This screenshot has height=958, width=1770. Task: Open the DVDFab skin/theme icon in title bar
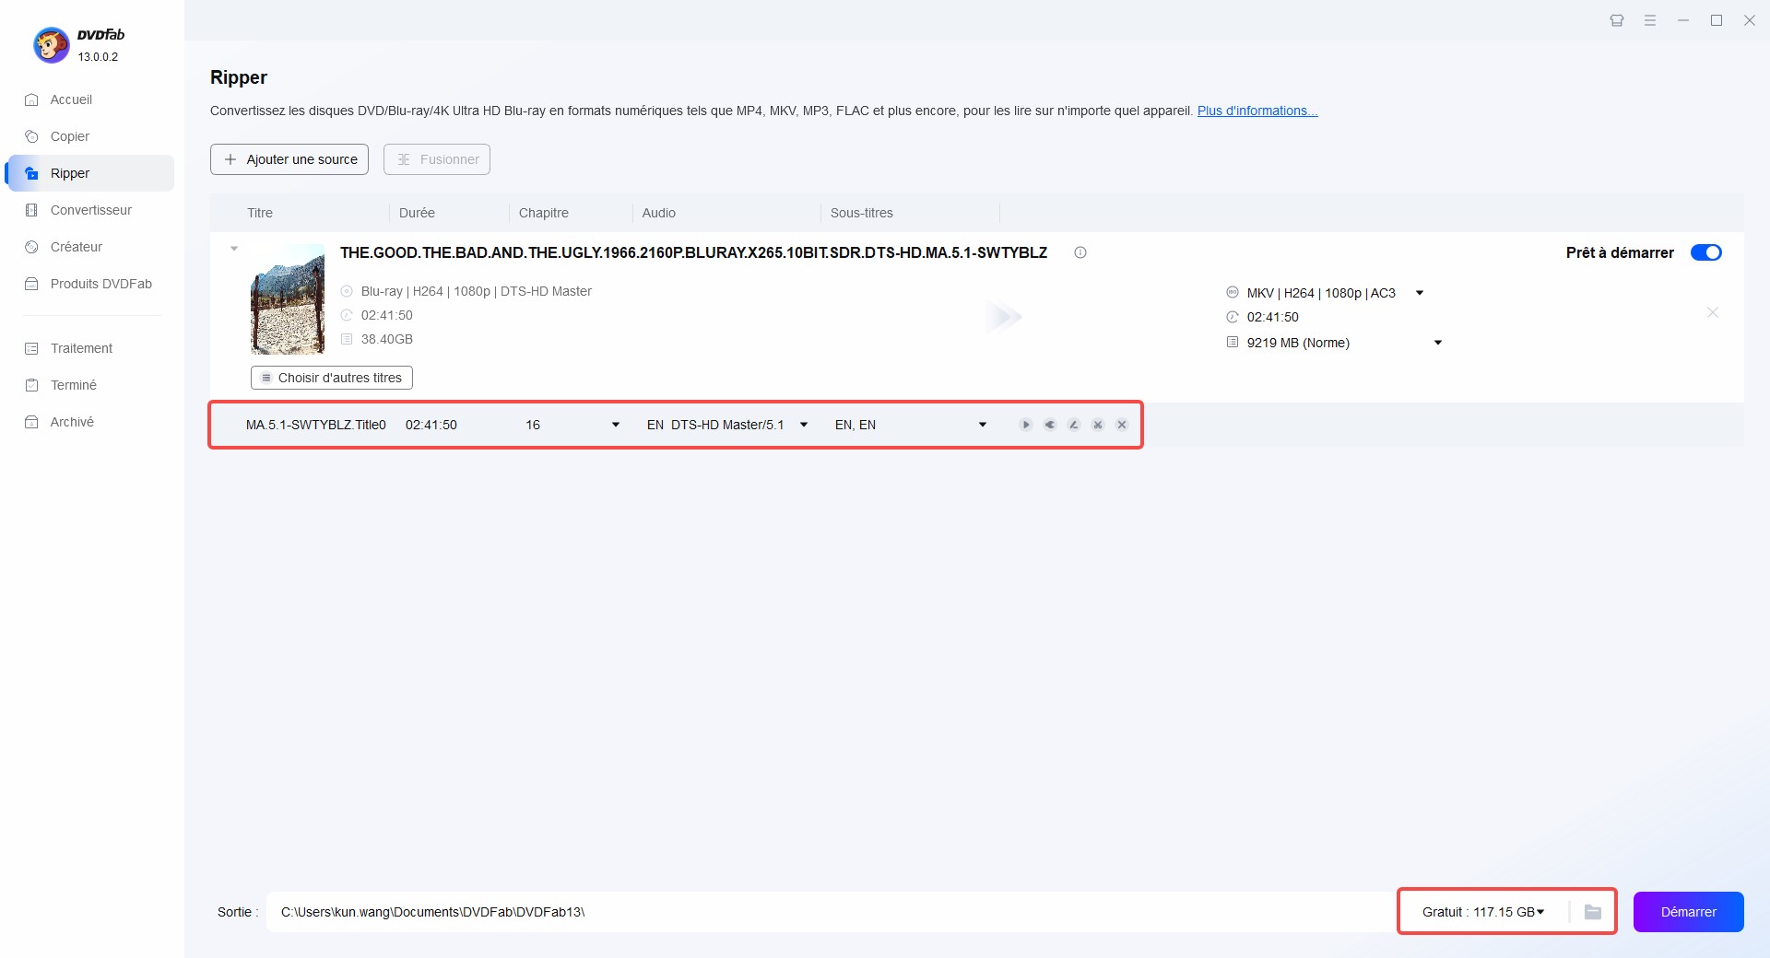click(x=1617, y=20)
